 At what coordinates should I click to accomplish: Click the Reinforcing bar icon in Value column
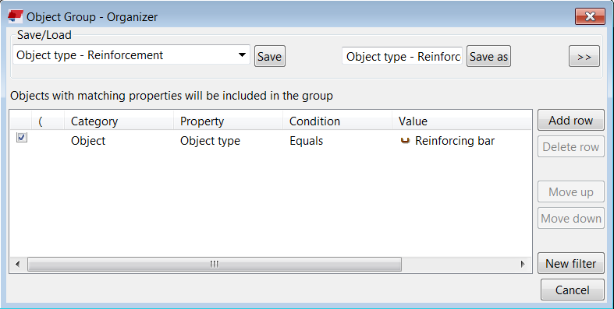[405, 141]
